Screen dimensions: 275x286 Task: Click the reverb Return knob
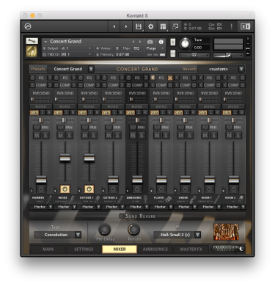click(133, 230)
